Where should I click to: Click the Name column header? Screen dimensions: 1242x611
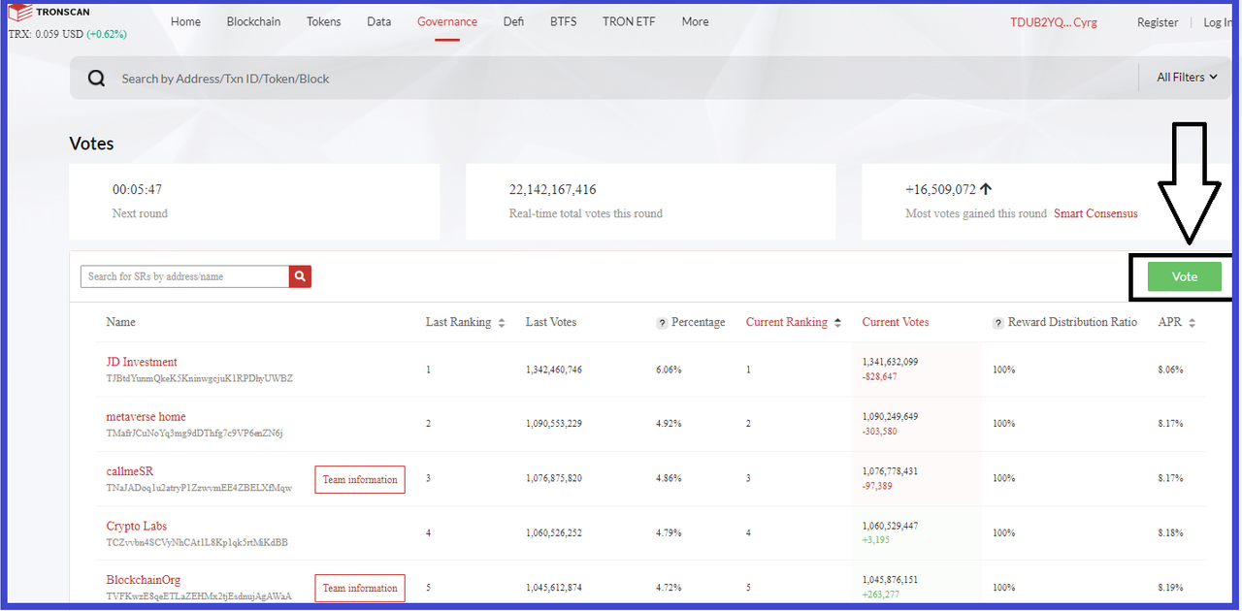pyautogui.click(x=121, y=322)
